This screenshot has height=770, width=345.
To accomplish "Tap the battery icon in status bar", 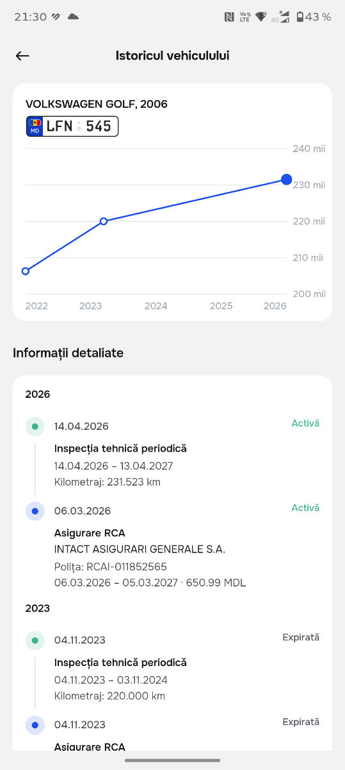I will [x=300, y=17].
